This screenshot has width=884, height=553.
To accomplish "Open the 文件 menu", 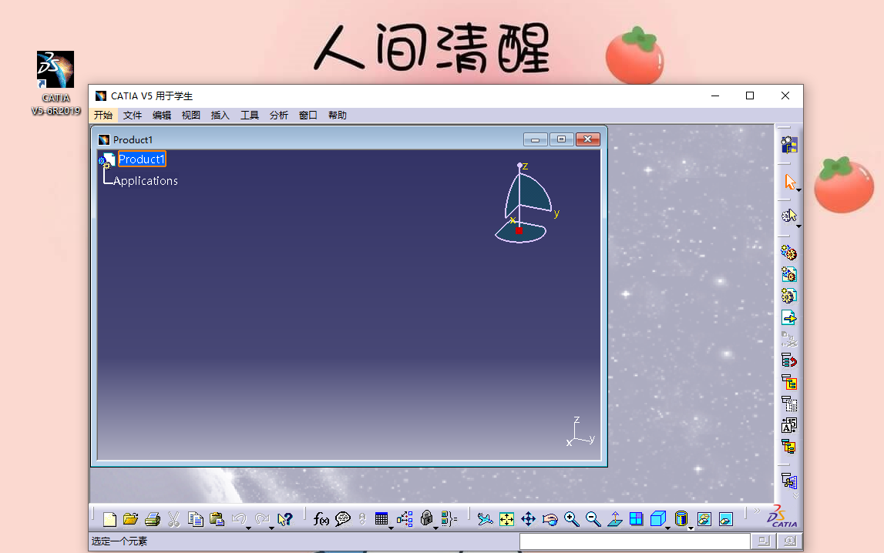I will [x=133, y=115].
